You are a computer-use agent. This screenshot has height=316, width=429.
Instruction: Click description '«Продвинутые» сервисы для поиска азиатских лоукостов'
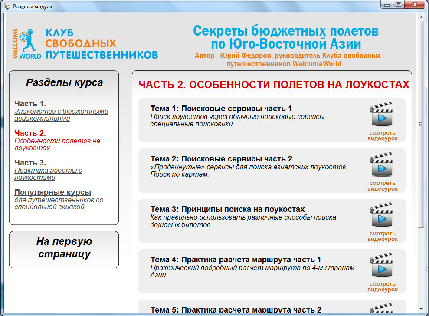pos(249,167)
